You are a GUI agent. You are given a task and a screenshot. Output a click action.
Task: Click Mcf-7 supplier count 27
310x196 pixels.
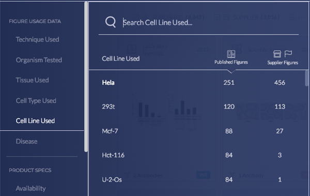[x=280, y=131]
